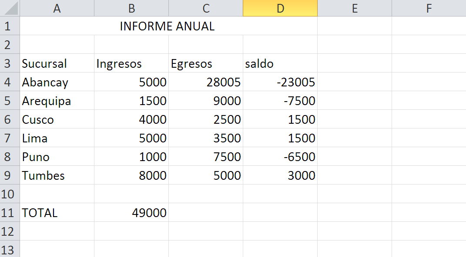Screen dimensions: 466x257
Task: Select the row 11 header
Action: pyautogui.click(x=8, y=213)
